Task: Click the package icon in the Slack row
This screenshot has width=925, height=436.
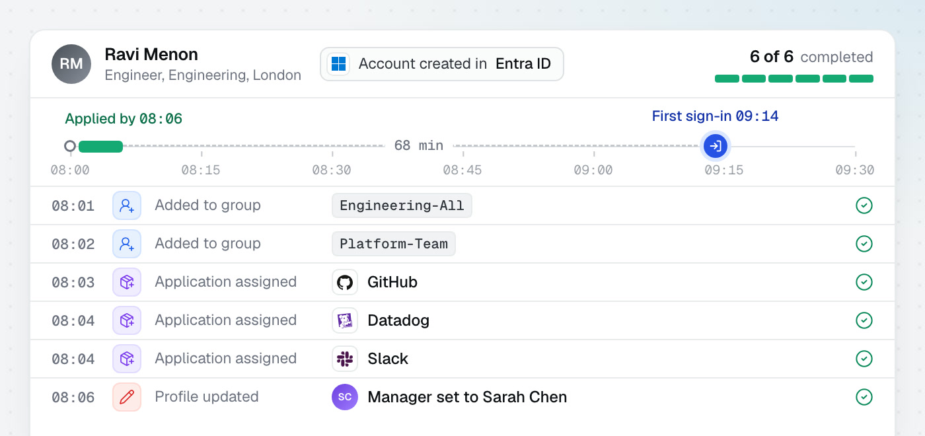Action: click(127, 359)
